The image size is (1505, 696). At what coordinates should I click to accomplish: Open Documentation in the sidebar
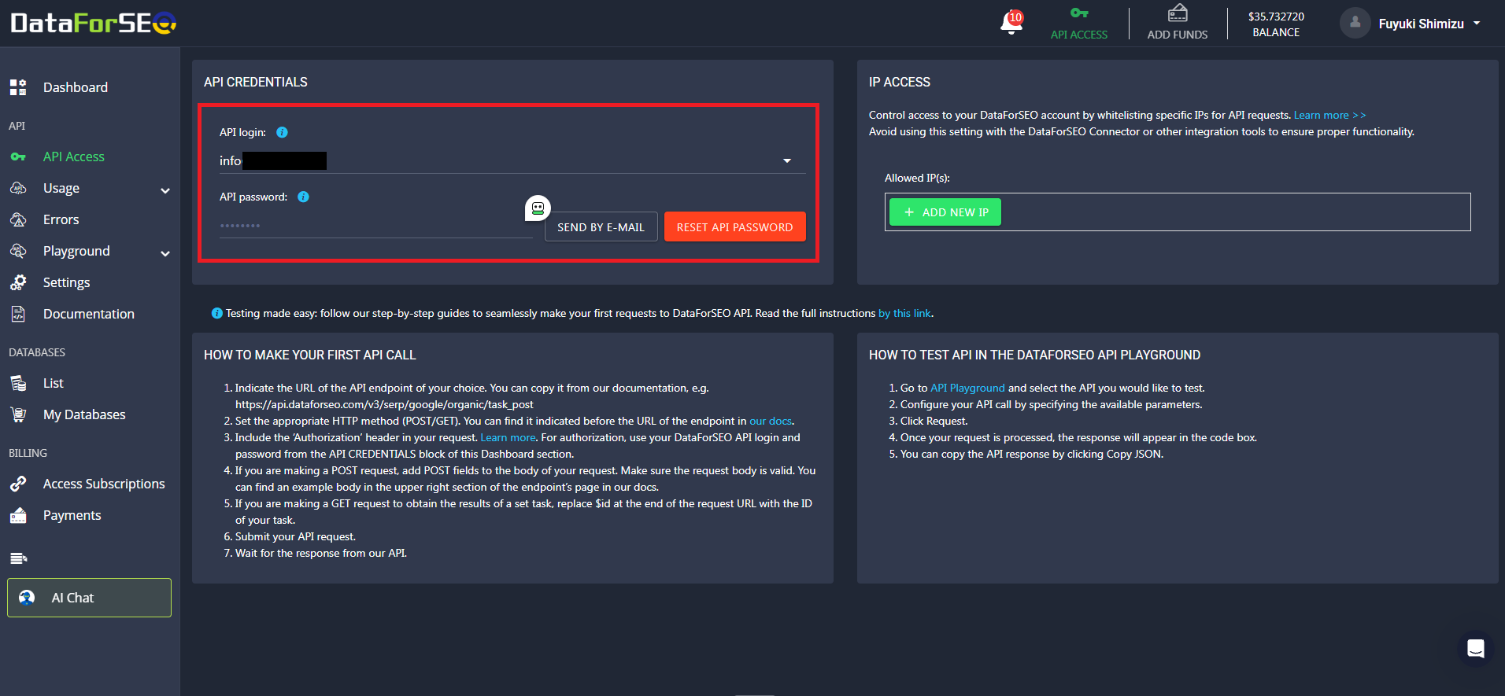pyautogui.click(x=89, y=314)
